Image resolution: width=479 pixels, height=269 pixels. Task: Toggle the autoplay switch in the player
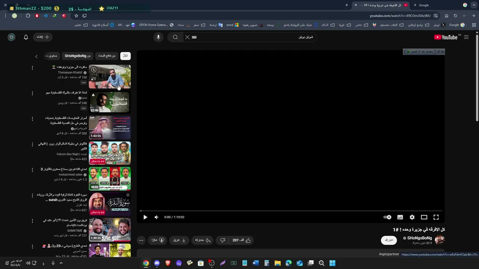387,217
